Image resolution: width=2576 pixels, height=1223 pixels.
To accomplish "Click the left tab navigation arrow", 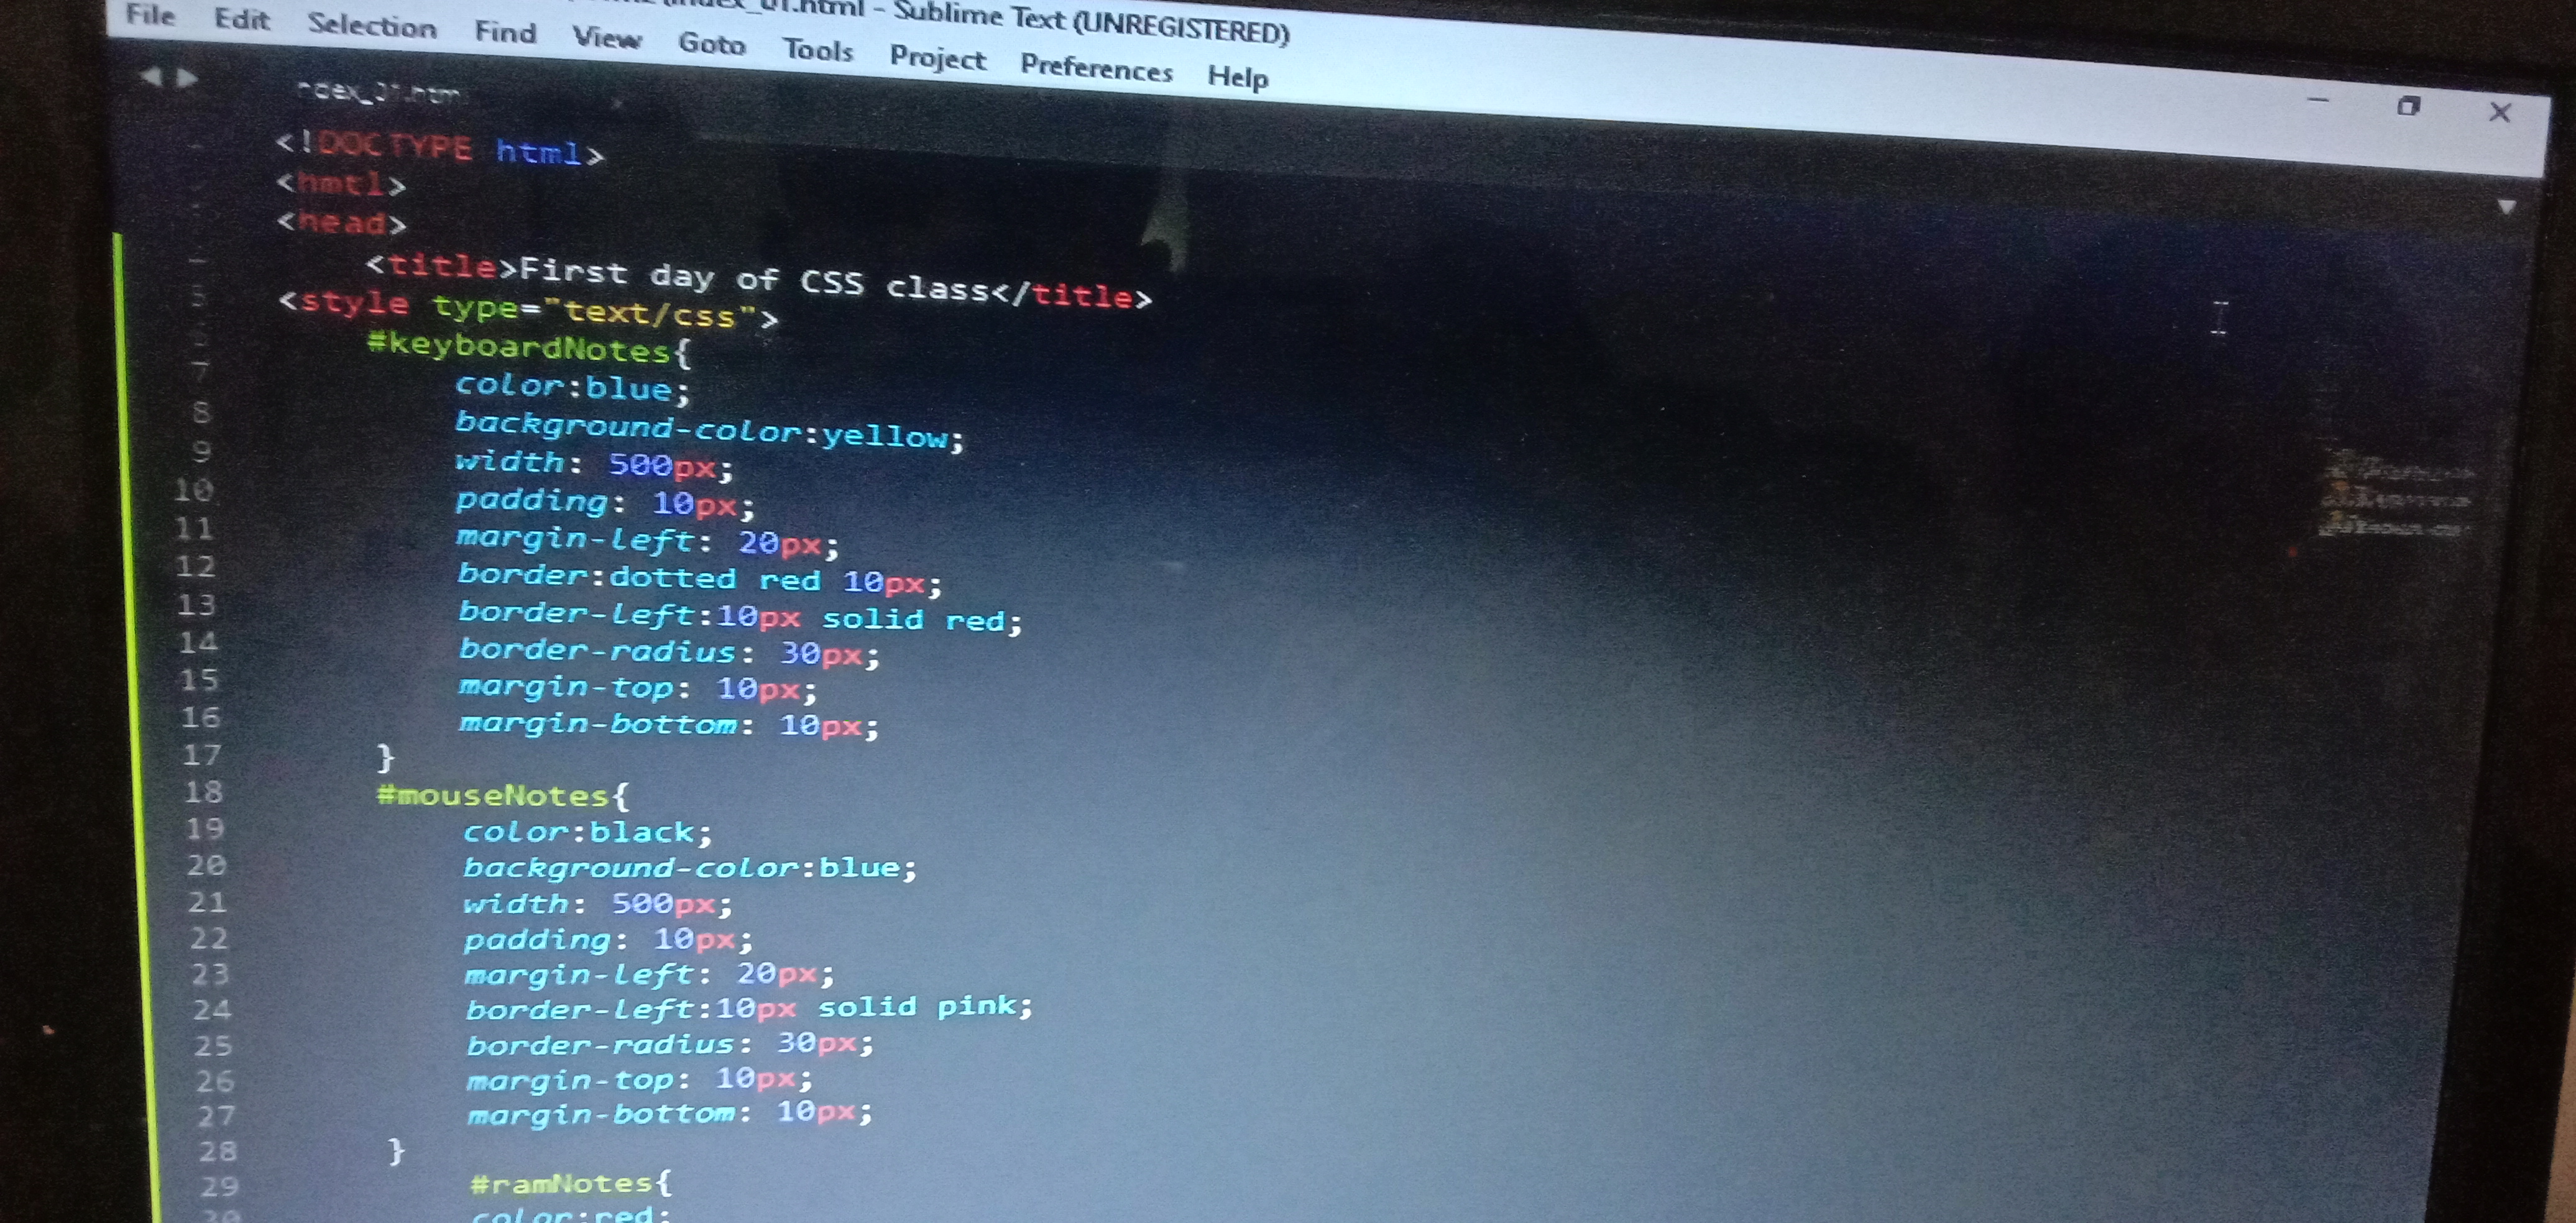I will click(150, 76).
